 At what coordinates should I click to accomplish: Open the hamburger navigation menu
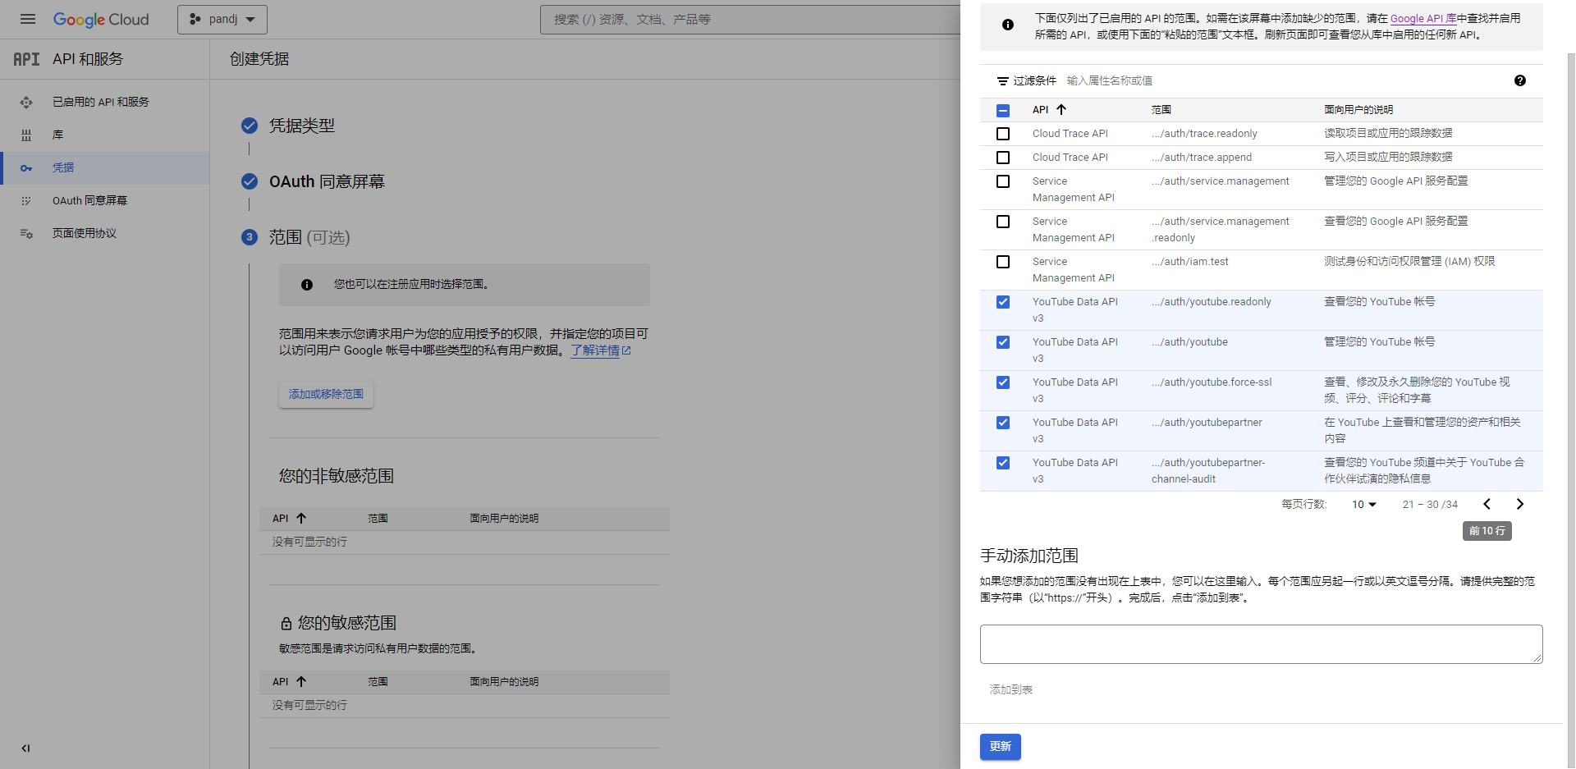(x=27, y=19)
